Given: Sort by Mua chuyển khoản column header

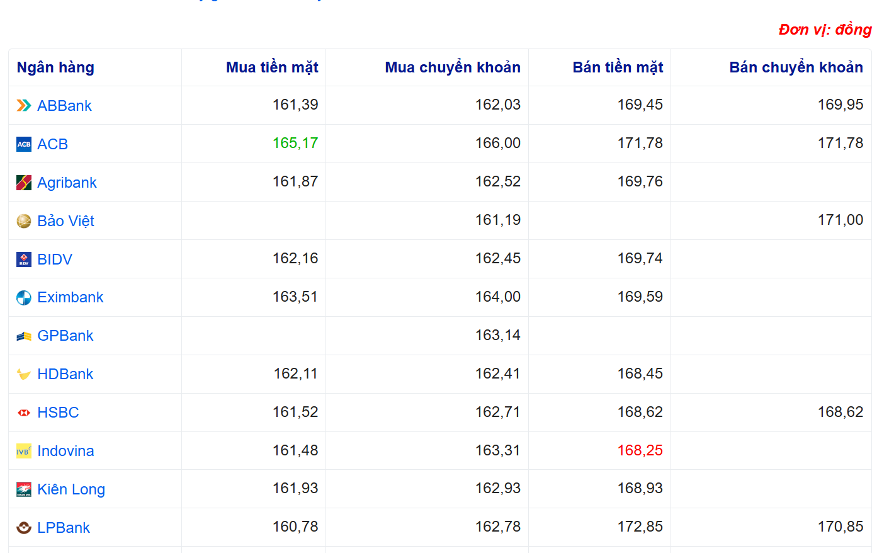Looking at the screenshot, I should click(x=452, y=67).
